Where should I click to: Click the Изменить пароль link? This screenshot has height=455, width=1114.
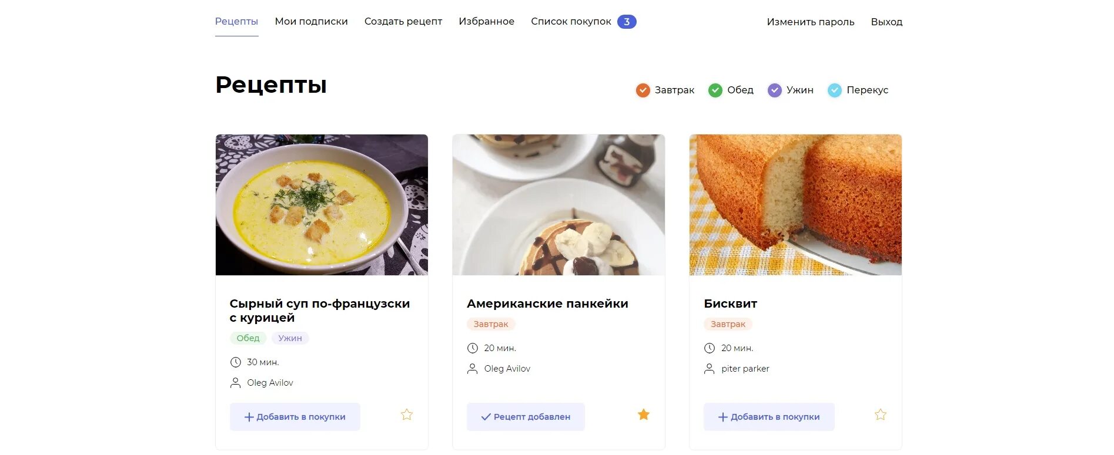[811, 22]
